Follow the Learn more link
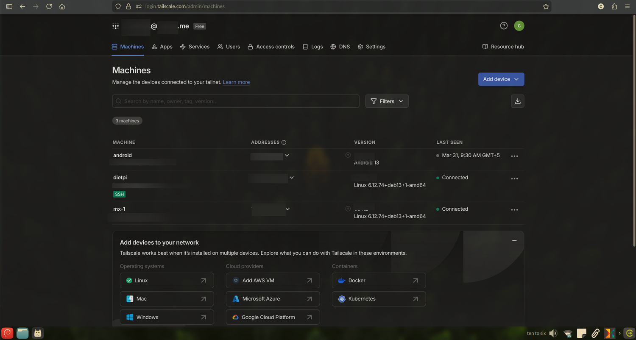Viewport: 636px width, 340px height. pyautogui.click(x=236, y=82)
